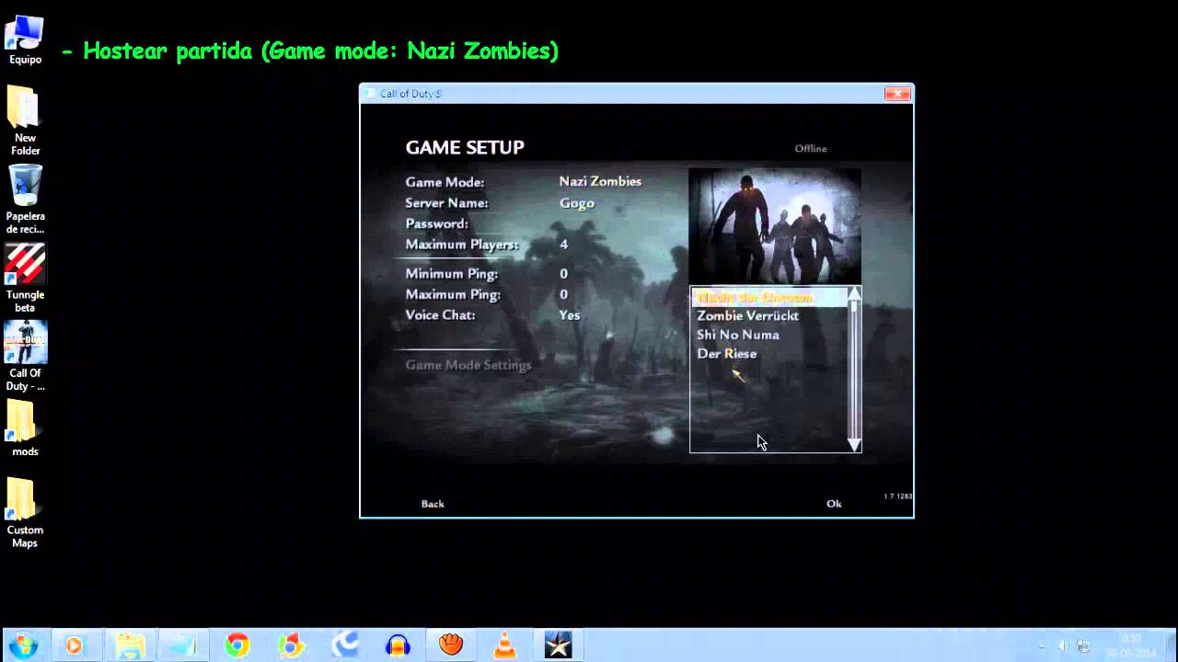Click the volume icon in system tray
Viewport: 1178px width, 662px height.
point(1063,645)
